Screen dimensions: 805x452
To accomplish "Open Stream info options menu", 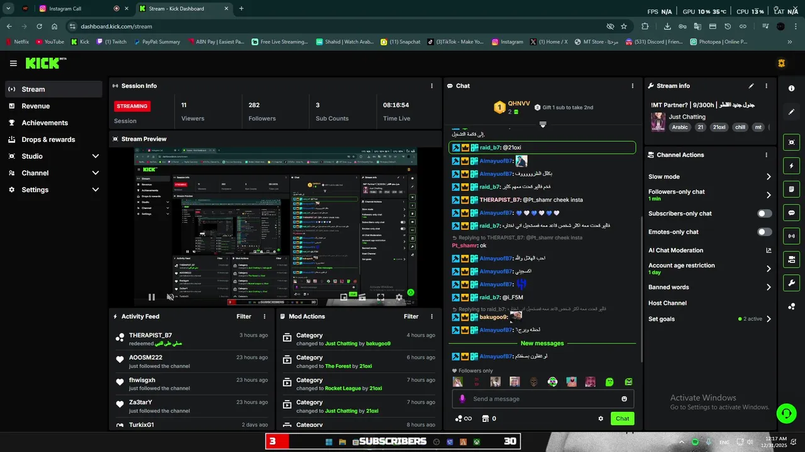I will 766,86.
